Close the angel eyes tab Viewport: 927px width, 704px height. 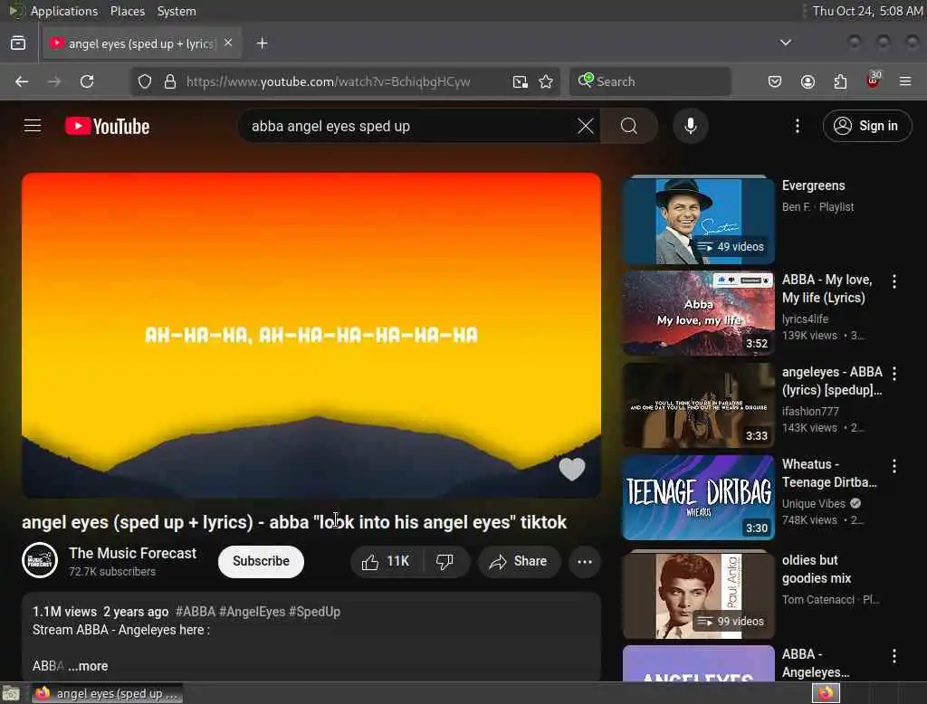point(228,43)
